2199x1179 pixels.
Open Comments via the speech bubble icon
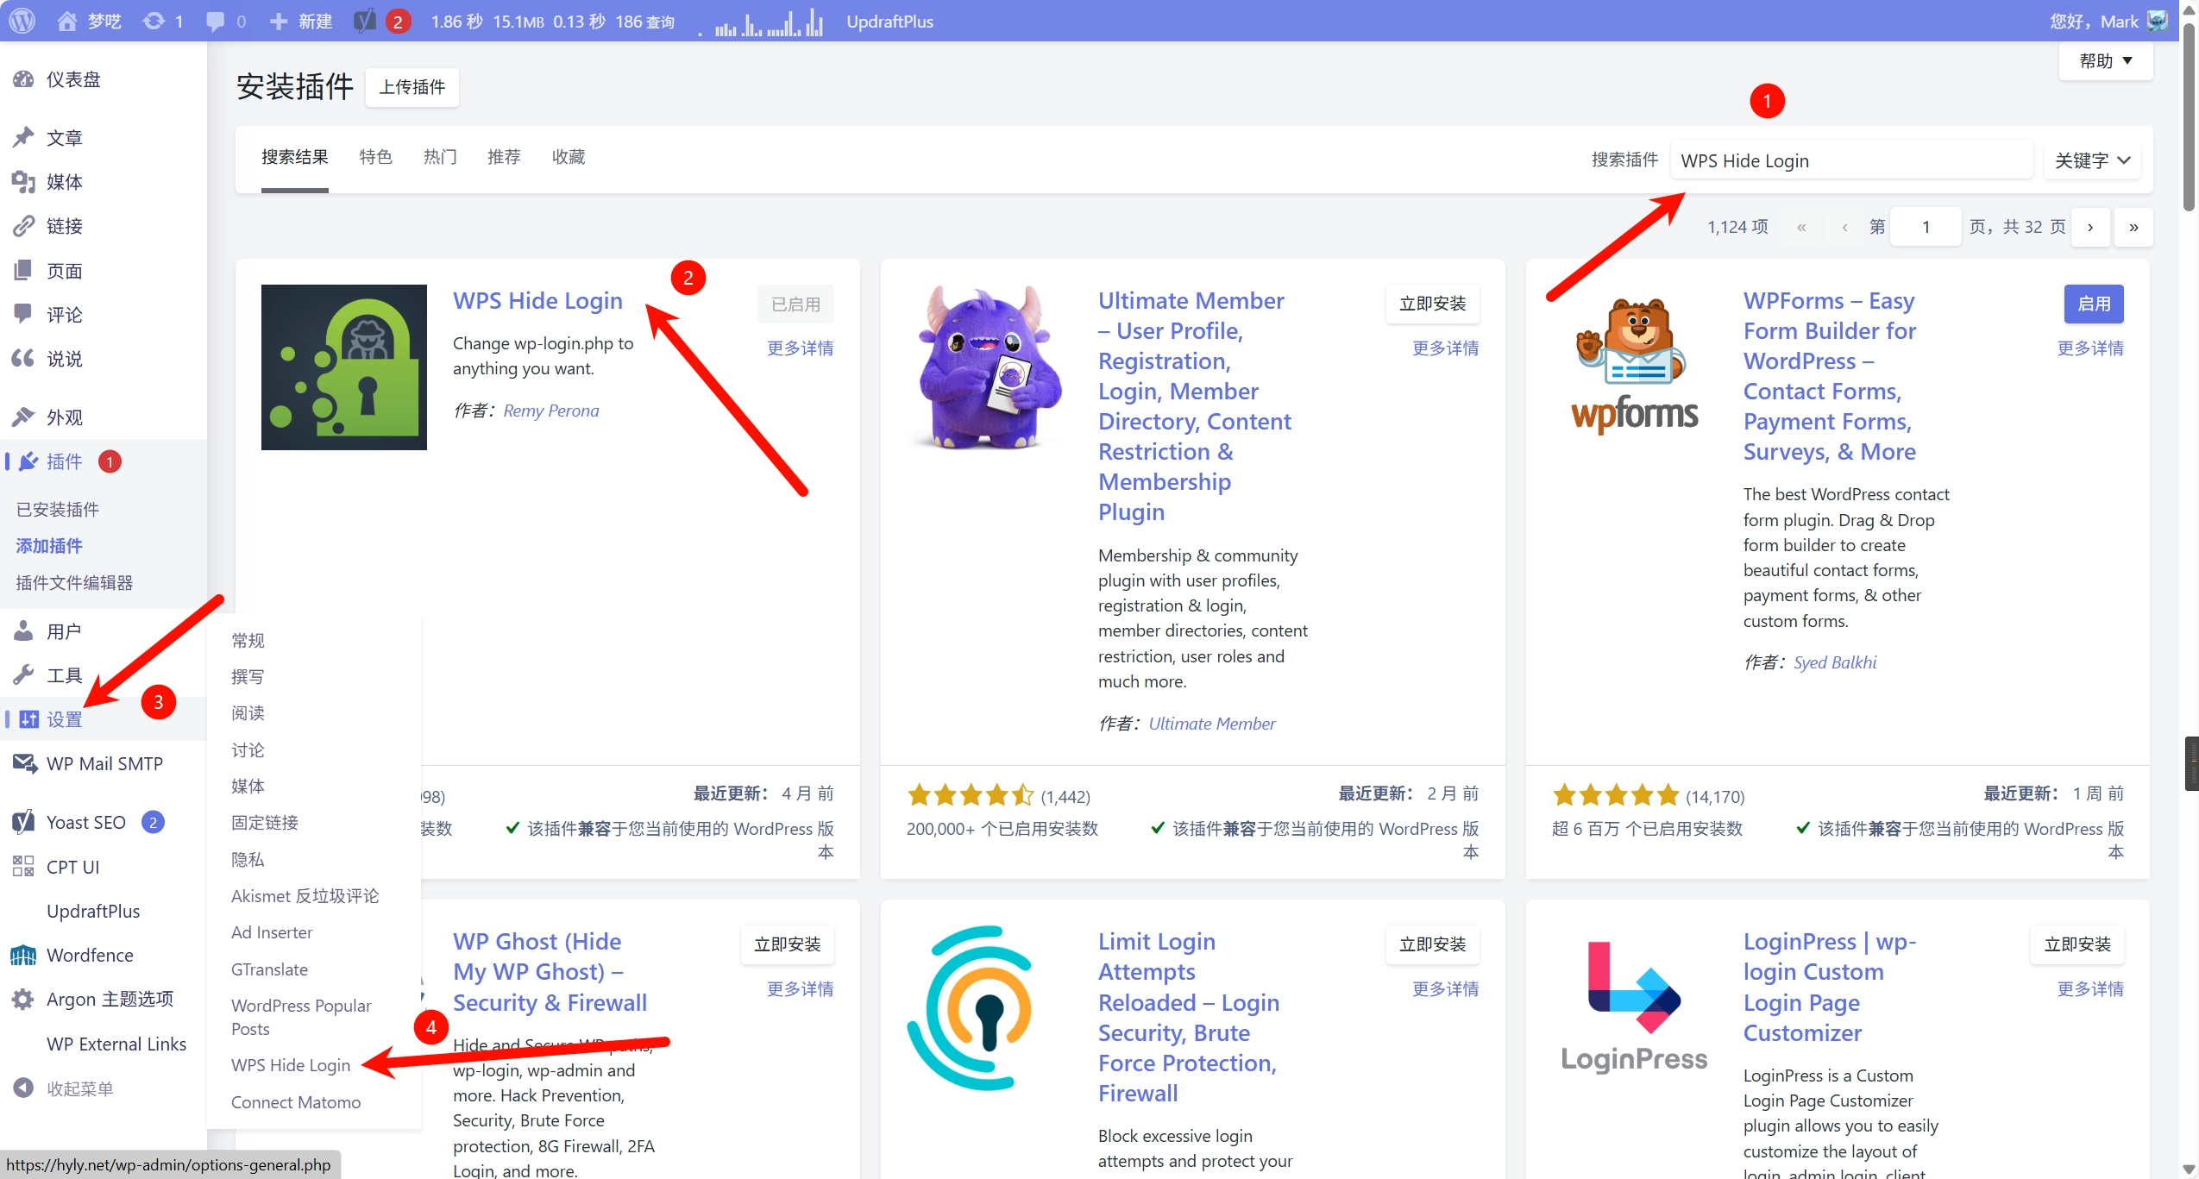pyautogui.click(x=23, y=315)
